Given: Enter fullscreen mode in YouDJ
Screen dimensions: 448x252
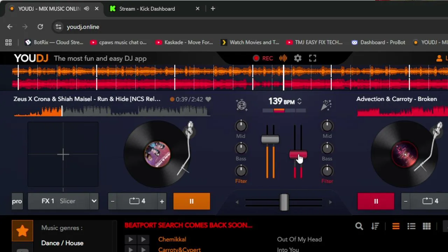Looking at the screenshot, I should click(x=313, y=58).
